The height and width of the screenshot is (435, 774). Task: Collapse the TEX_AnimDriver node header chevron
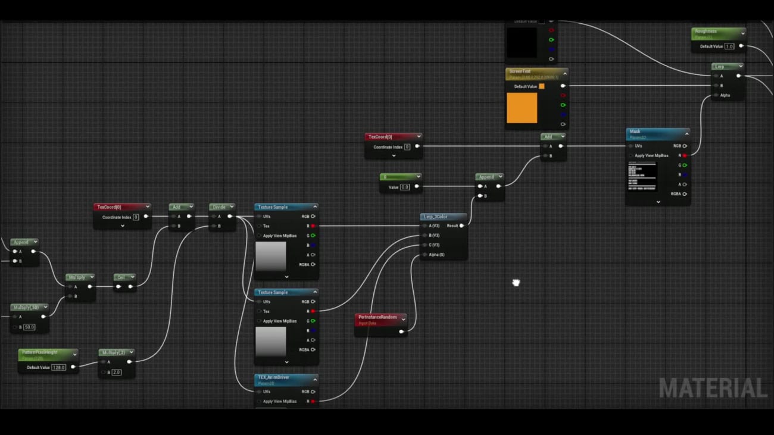pyautogui.click(x=314, y=380)
